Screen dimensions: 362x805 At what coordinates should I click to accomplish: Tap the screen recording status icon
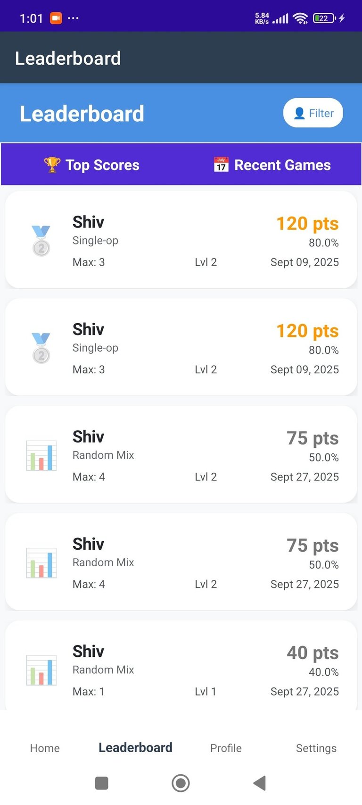pyautogui.click(x=56, y=18)
